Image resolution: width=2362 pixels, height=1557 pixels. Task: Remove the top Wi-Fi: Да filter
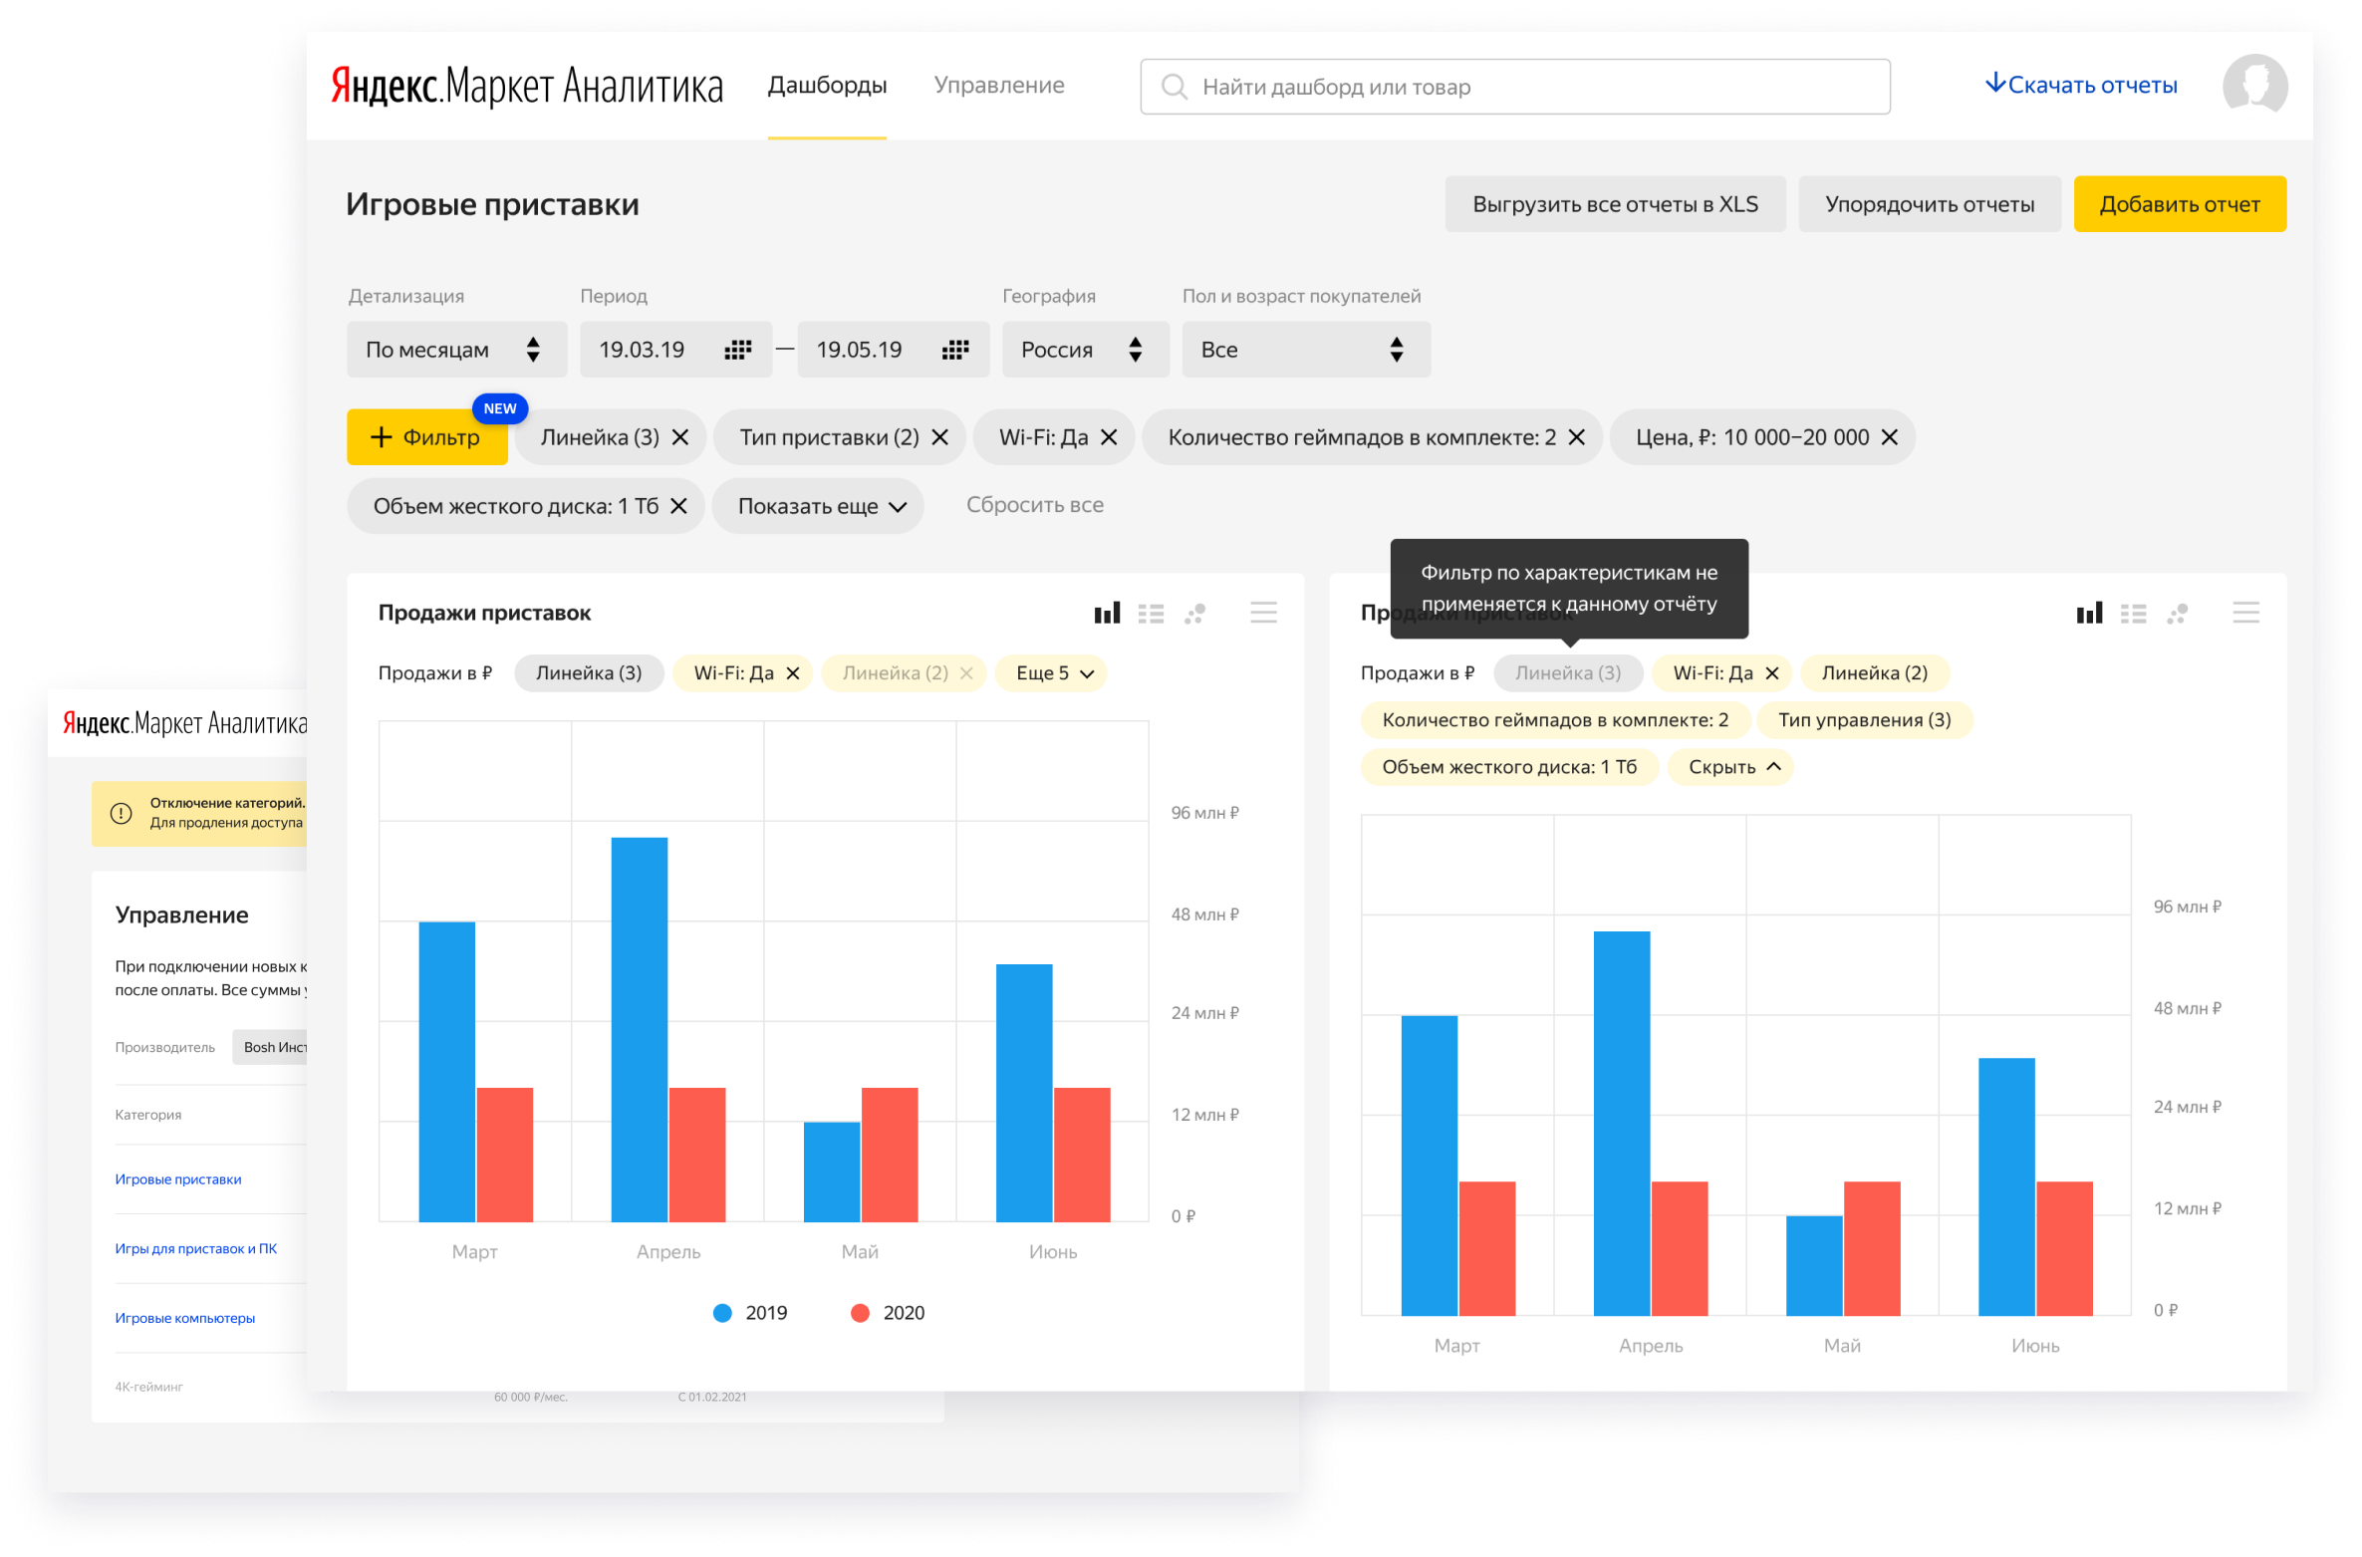1109,437
